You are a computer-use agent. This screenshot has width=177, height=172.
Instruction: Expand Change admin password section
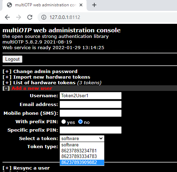(x=40, y=72)
